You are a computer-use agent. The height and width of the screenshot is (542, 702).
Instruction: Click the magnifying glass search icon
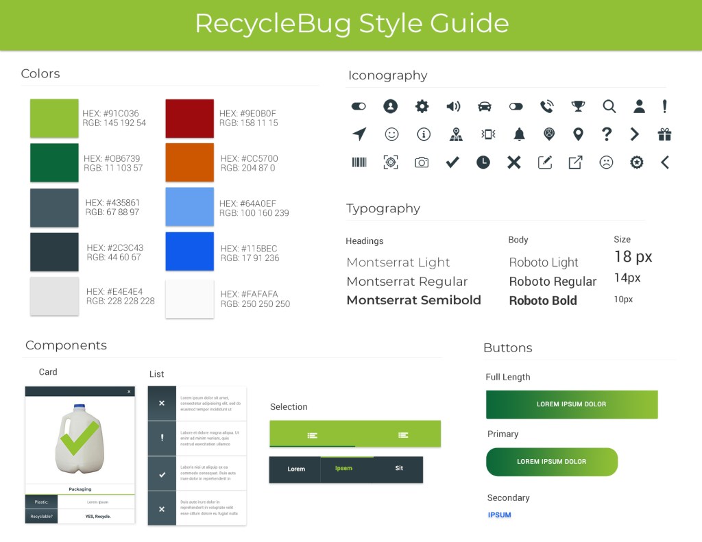[609, 106]
